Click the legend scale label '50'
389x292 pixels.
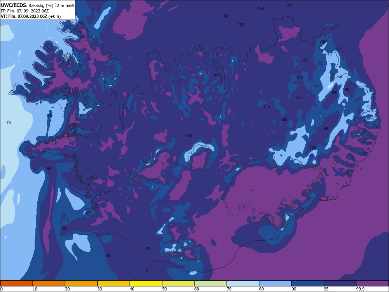[x=165, y=289]
